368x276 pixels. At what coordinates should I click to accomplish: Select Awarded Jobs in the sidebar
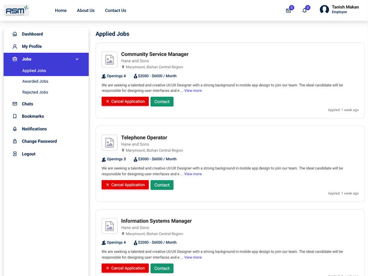click(35, 81)
